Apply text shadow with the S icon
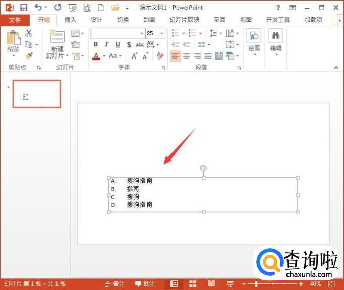 [129, 45]
